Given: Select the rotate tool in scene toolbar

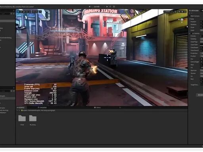Looking at the screenshot, I should [21, 11].
